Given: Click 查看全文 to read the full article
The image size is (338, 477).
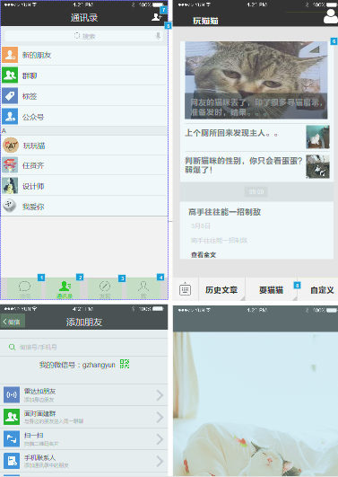Looking at the screenshot, I should point(204,254).
